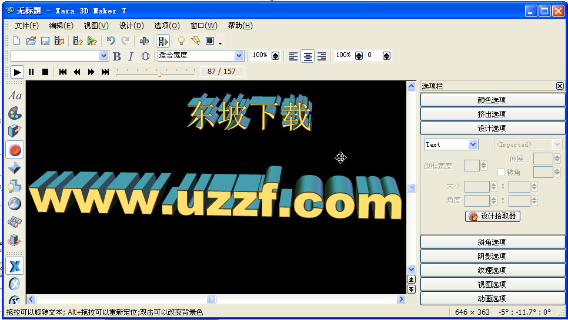The width and height of the screenshot is (568, 320).
Task: Align text to the right
Action: (x=322, y=56)
